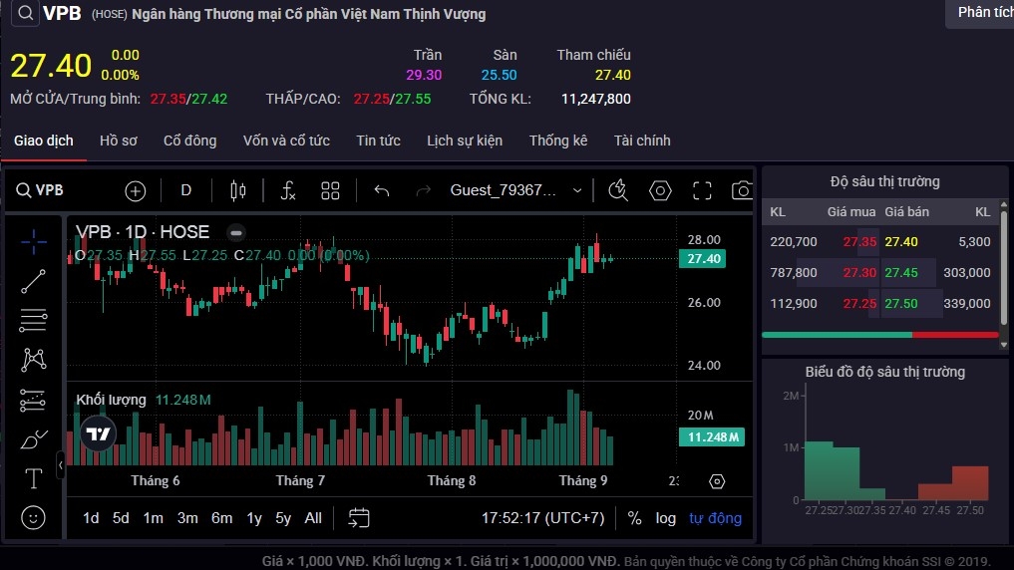Switch to the Giao dịch tab
Viewport: 1014px width, 570px height.
tap(43, 141)
